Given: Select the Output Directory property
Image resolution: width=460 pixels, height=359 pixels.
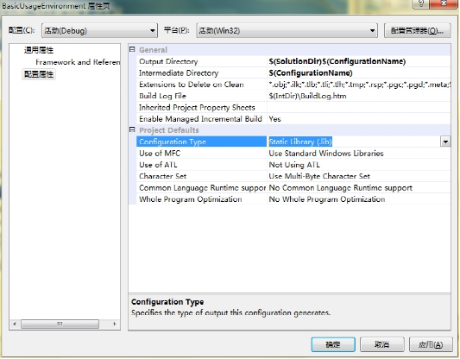Looking at the screenshot, I should point(202,61).
